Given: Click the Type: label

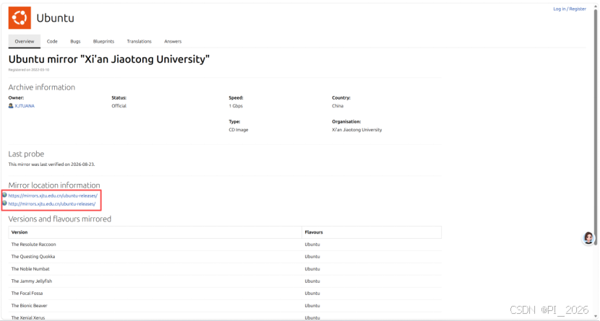Looking at the screenshot, I should click(x=234, y=121).
